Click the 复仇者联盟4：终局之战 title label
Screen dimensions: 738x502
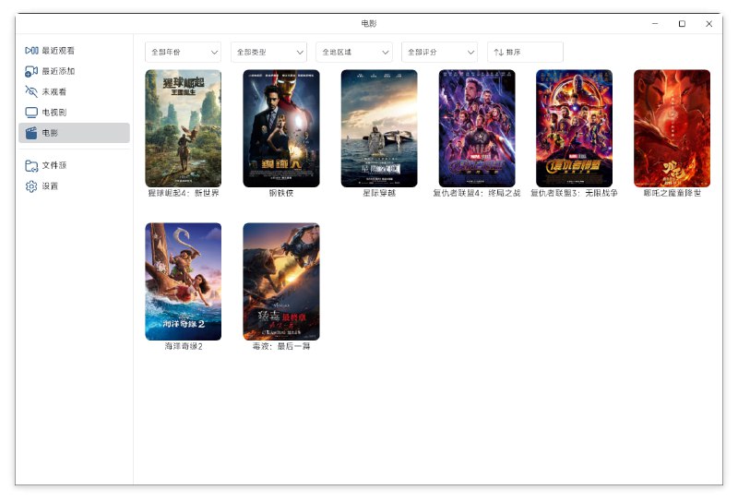pyautogui.click(x=476, y=194)
